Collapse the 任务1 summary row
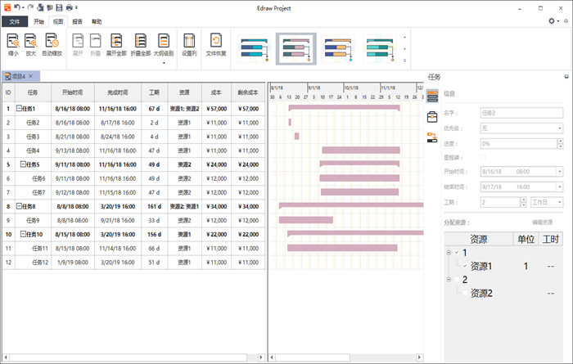Viewport: 573px width, 364px height. (x=19, y=108)
